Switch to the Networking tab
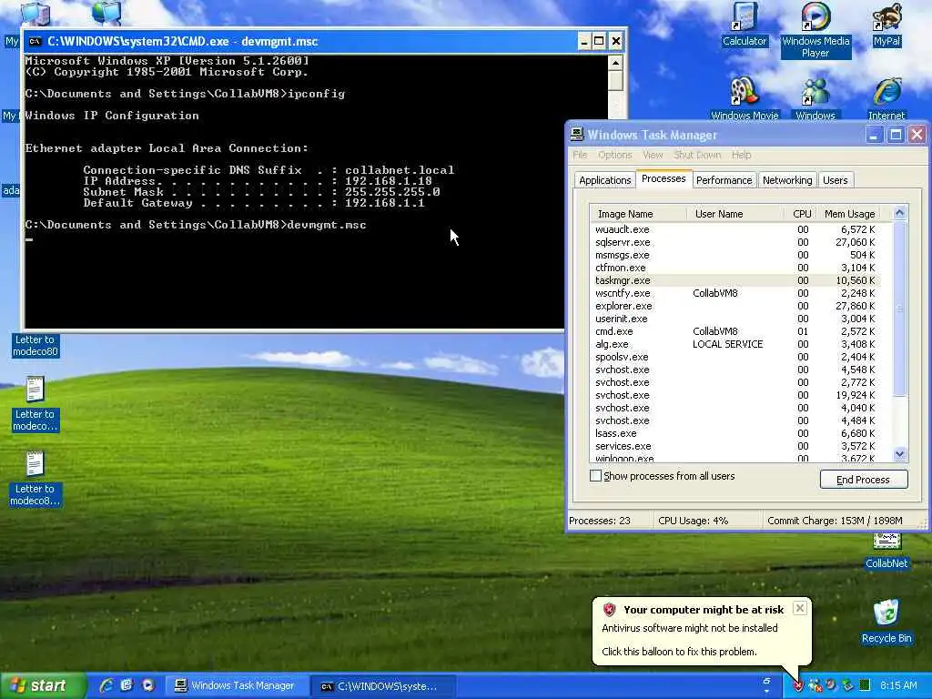Image resolution: width=932 pixels, height=699 pixels. click(x=787, y=180)
